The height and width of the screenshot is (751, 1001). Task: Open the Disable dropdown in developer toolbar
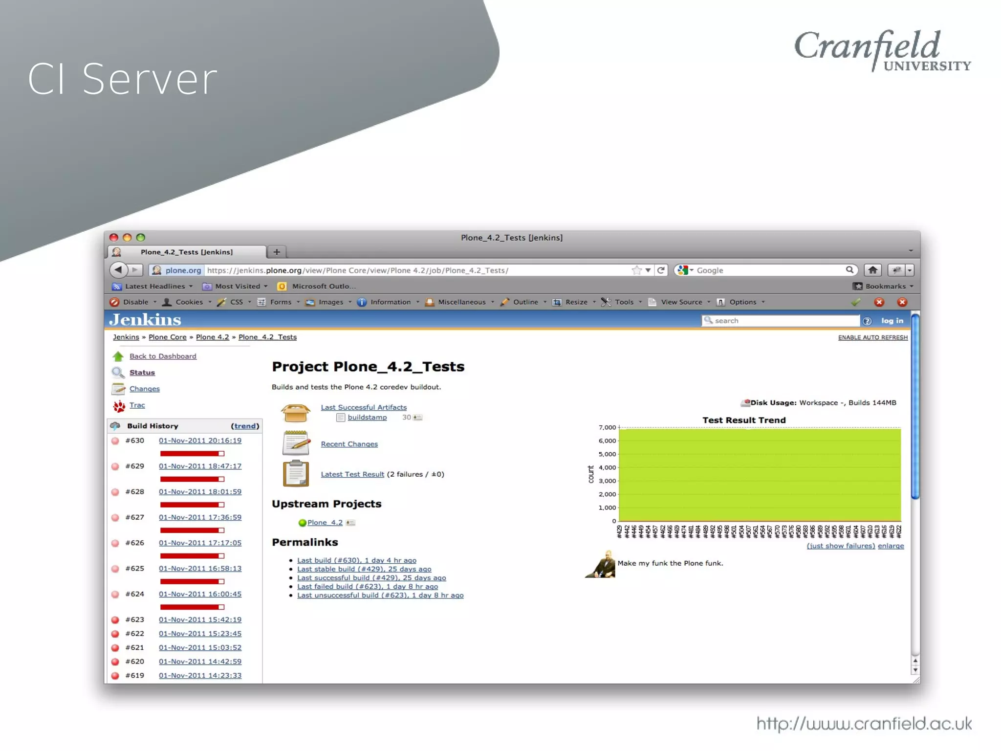133,302
